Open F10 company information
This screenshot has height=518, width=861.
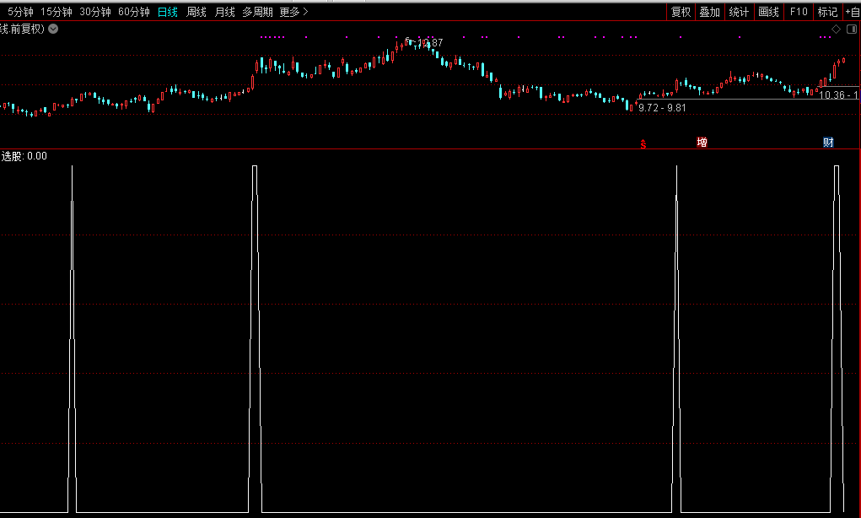798,12
